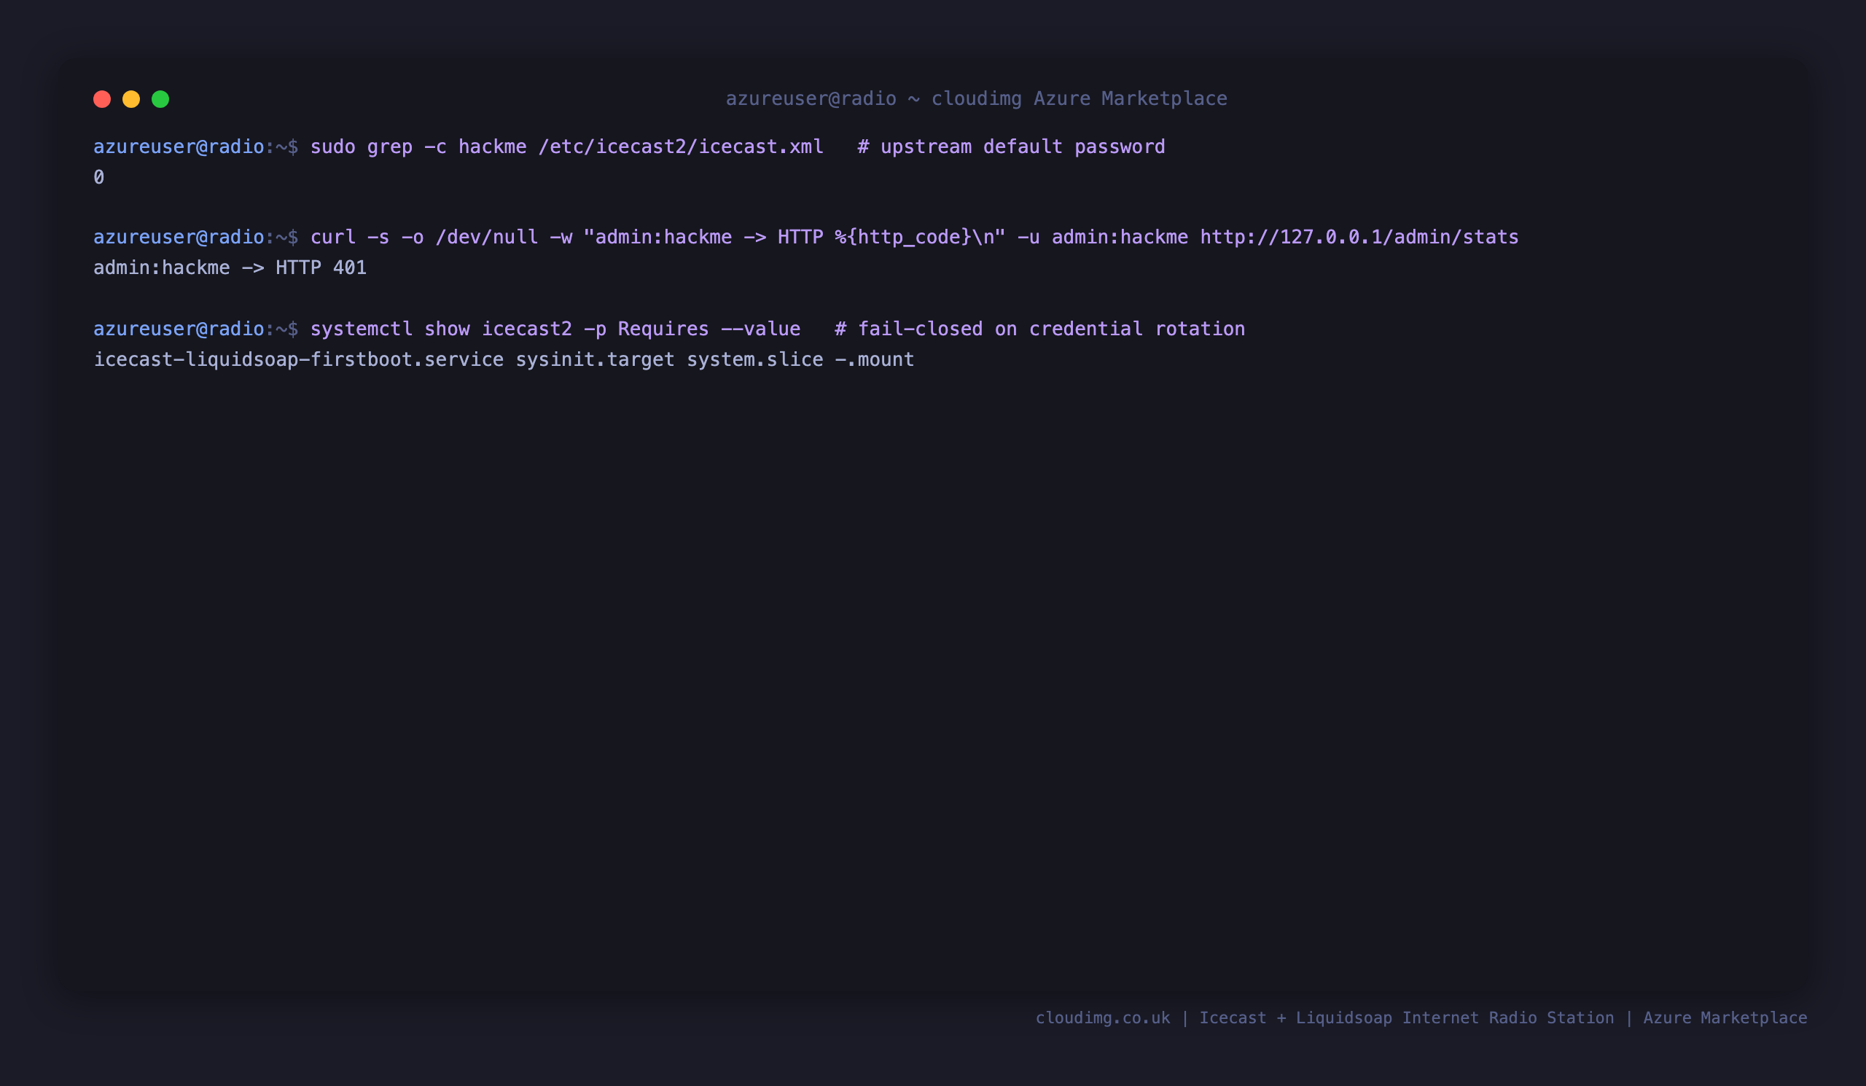Click the 'systemctl show icecast2' command

point(555,329)
